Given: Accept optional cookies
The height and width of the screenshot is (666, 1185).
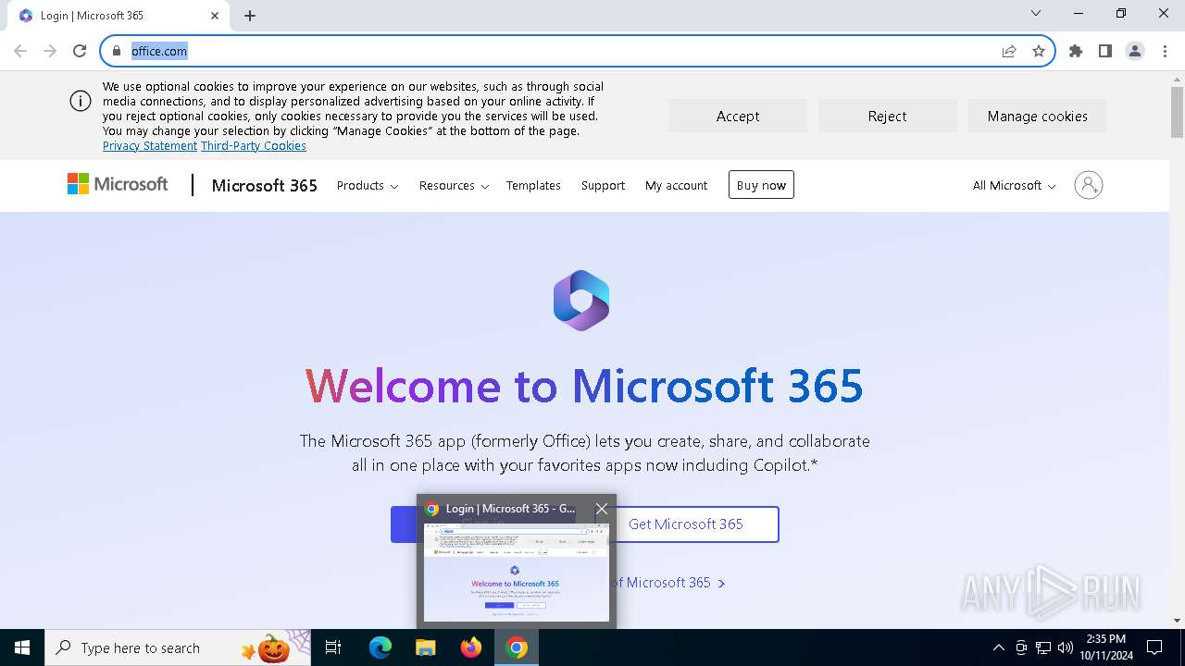Looking at the screenshot, I should pyautogui.click(x=738, y=116).
